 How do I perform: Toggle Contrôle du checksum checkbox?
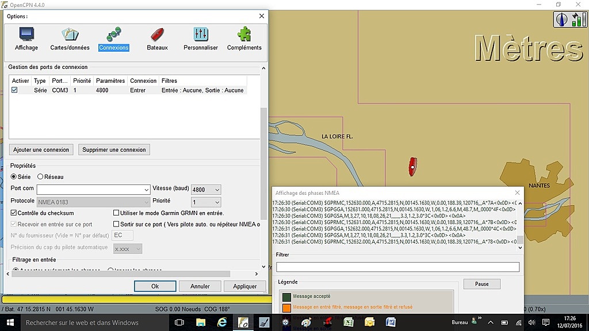pyautogui.click(x=14, y=213)
